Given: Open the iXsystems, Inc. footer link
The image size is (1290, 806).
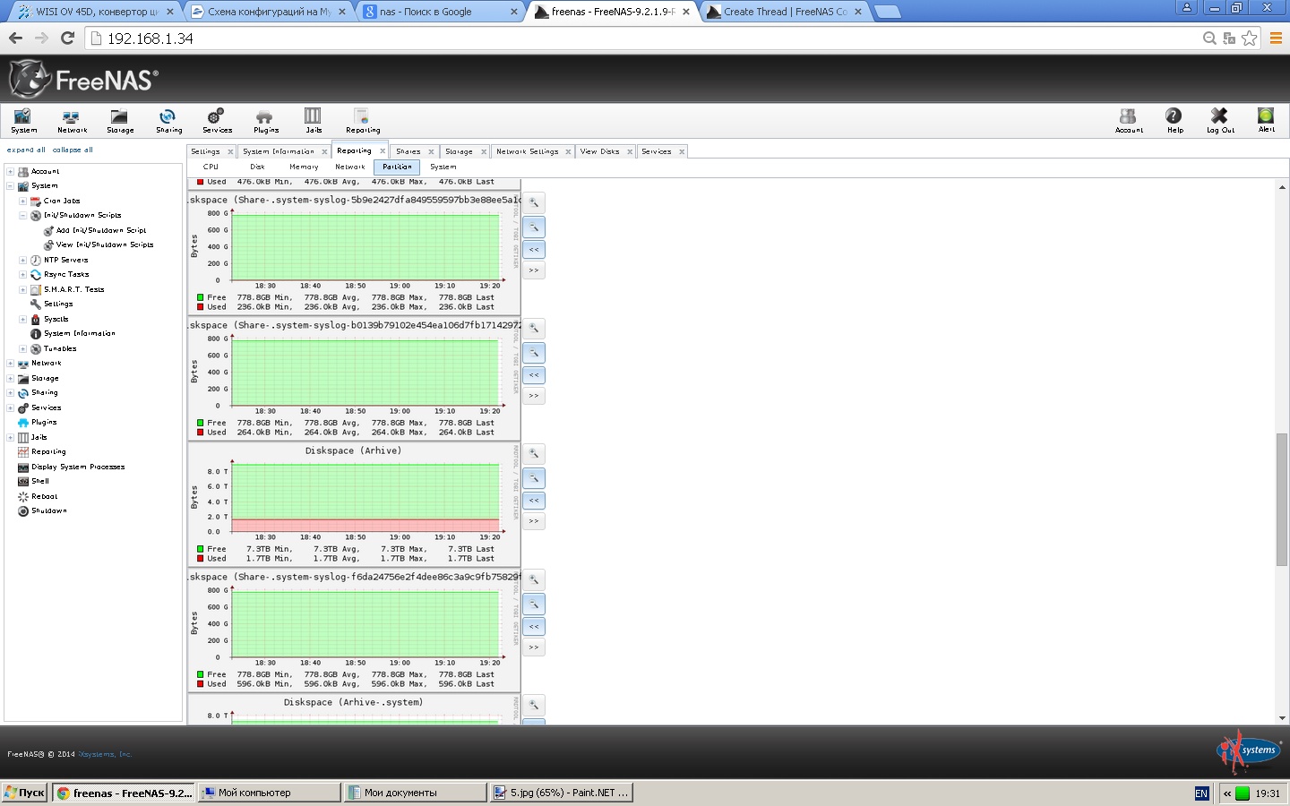Looking at the screenshot, I should pos(105,754).
